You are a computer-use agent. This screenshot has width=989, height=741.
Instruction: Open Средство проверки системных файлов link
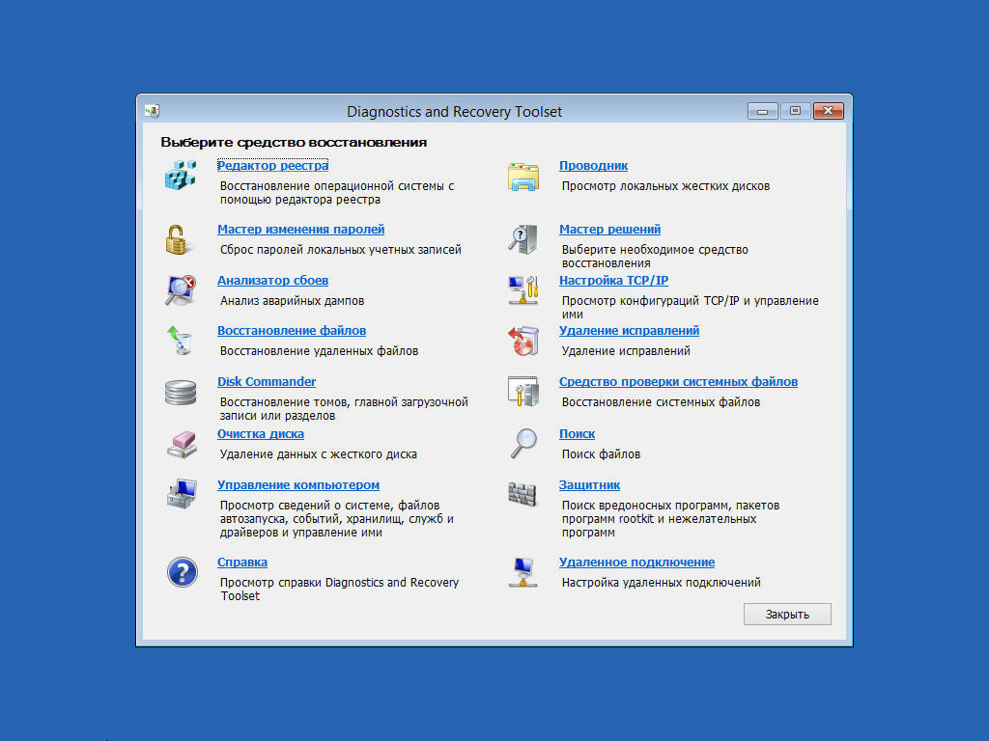point(678,382)
